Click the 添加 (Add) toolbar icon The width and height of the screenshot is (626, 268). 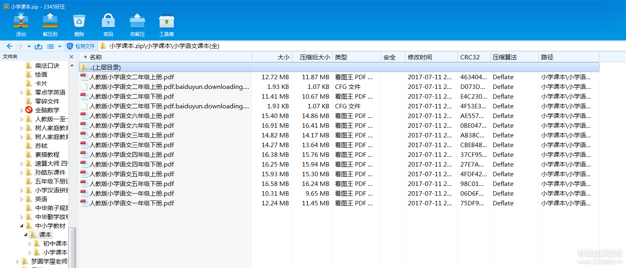click(x=21, y=21)
